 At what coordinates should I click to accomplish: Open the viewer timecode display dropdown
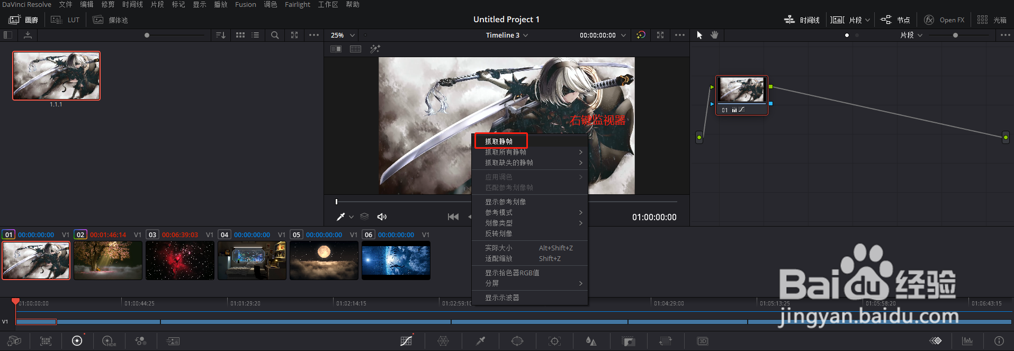603,35
